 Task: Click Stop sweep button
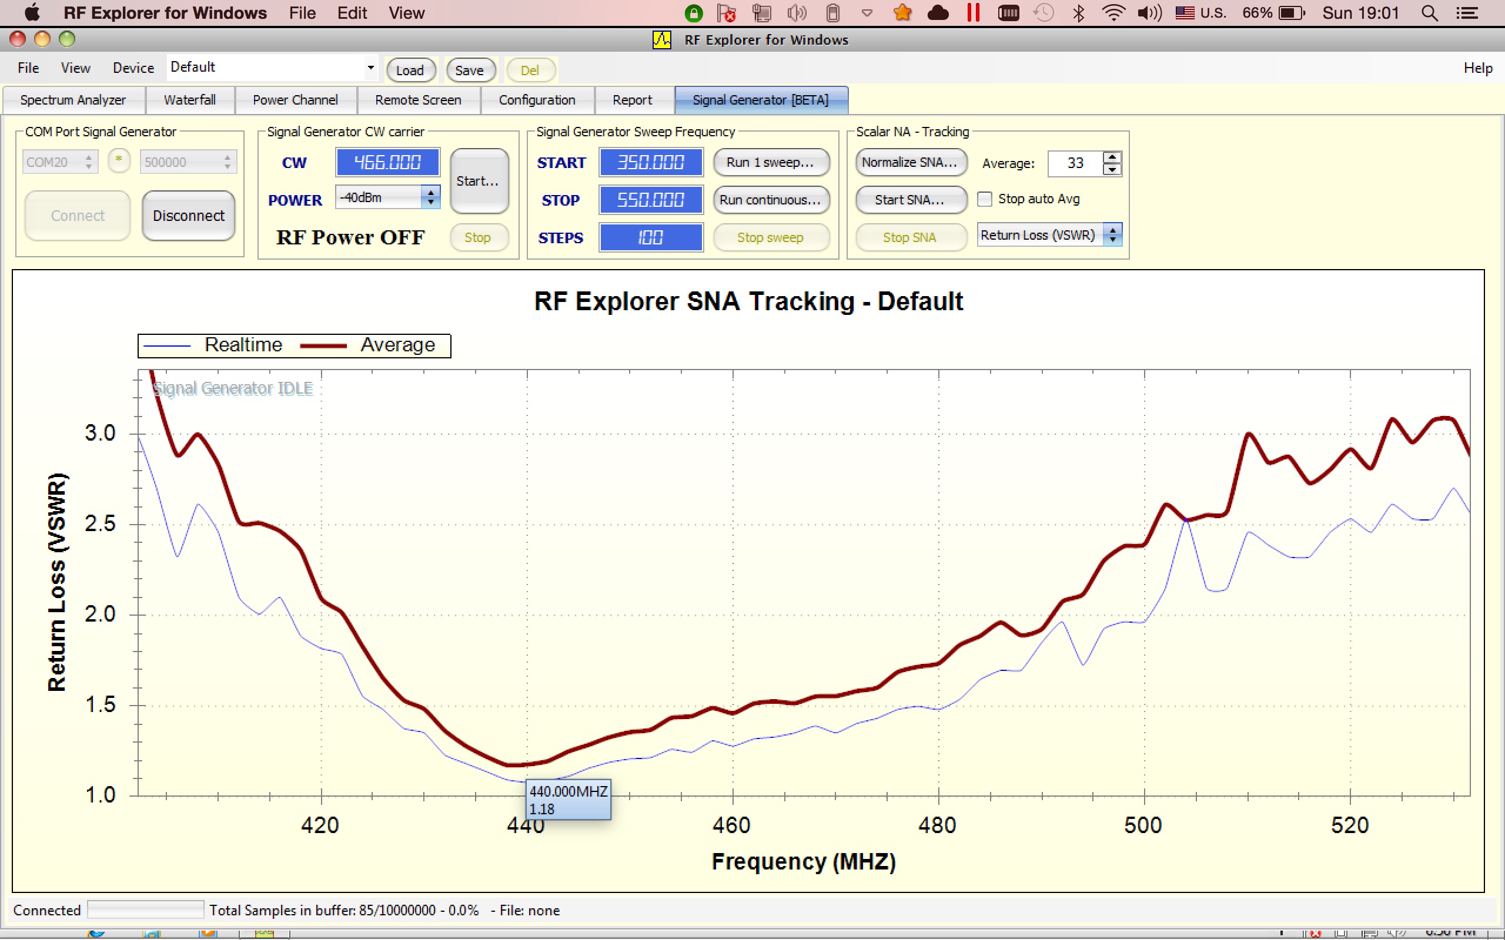point(770,237)
